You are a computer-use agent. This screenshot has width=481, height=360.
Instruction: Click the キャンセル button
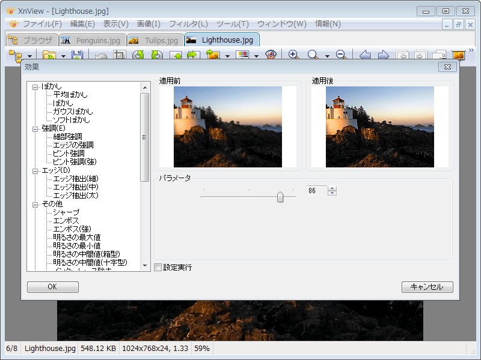click(x=427, y=287)
